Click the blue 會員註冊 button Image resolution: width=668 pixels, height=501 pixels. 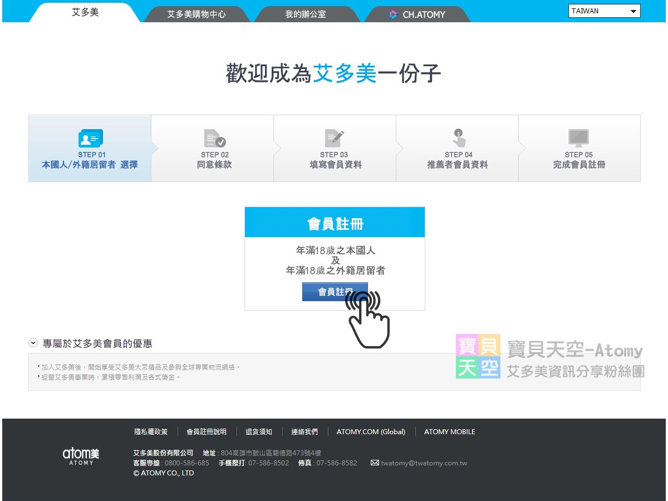point(335,292)
